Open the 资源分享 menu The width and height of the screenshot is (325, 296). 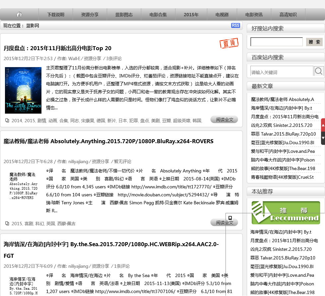point(90,15)
